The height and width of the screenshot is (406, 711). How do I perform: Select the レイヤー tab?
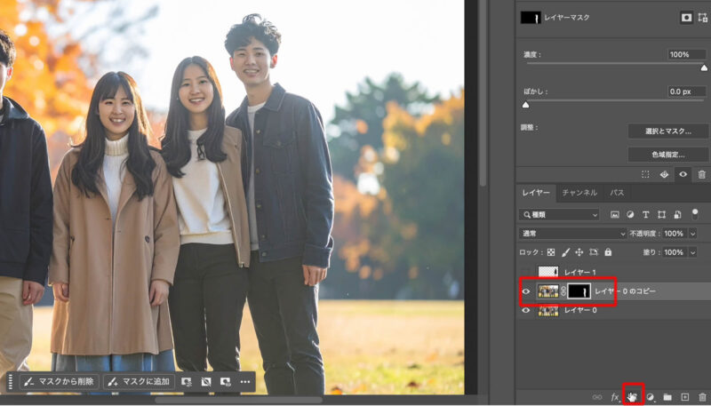[536, 193]
